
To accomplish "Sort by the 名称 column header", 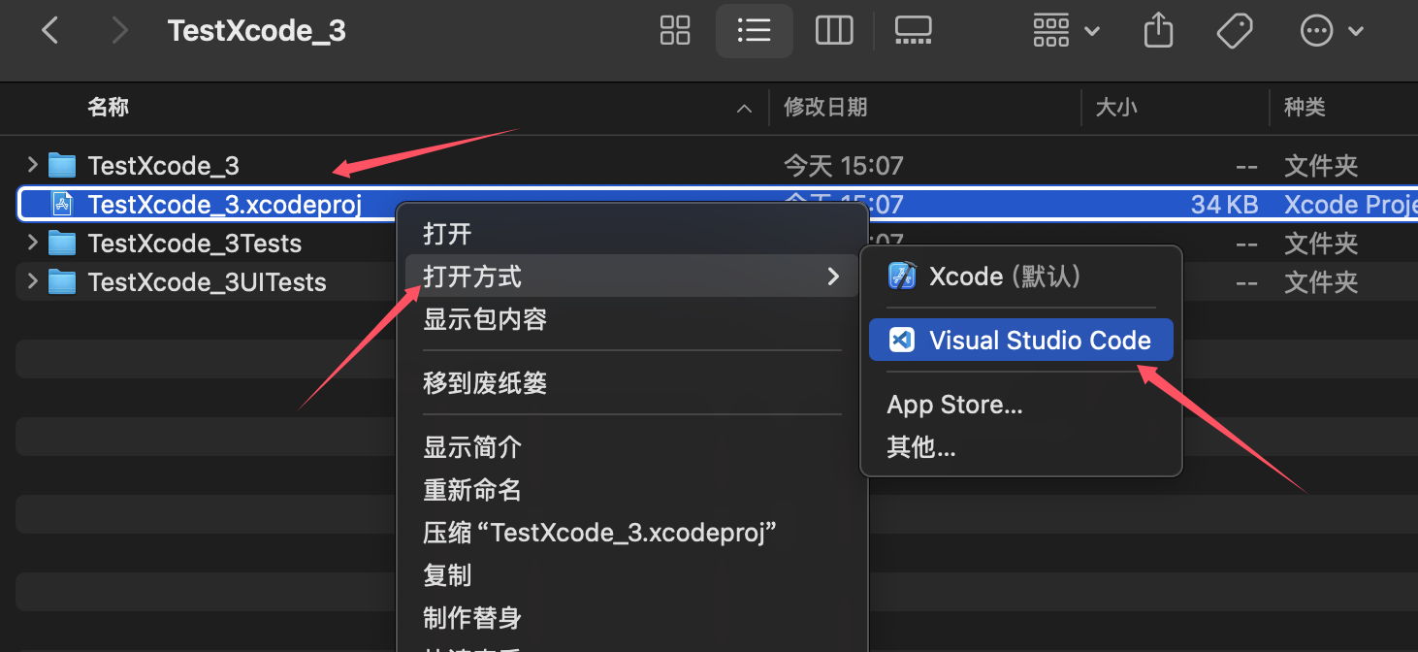I will tap(108, 107).
